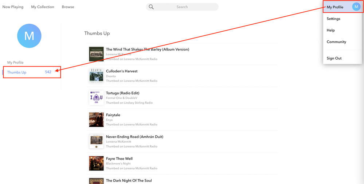The height and width of the screenshot is (184, 364).
Task: Select My Profile in dropdown menu
Action: [335, 7]
